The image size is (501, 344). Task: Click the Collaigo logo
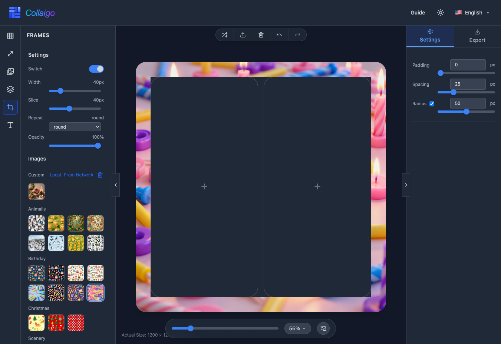tap(32, 13)
